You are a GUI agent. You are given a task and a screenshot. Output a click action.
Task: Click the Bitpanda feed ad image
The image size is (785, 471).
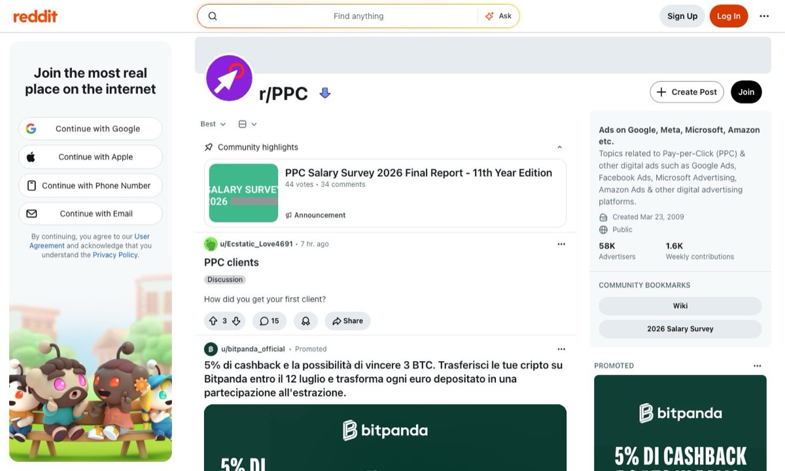(x=385, y=438)
